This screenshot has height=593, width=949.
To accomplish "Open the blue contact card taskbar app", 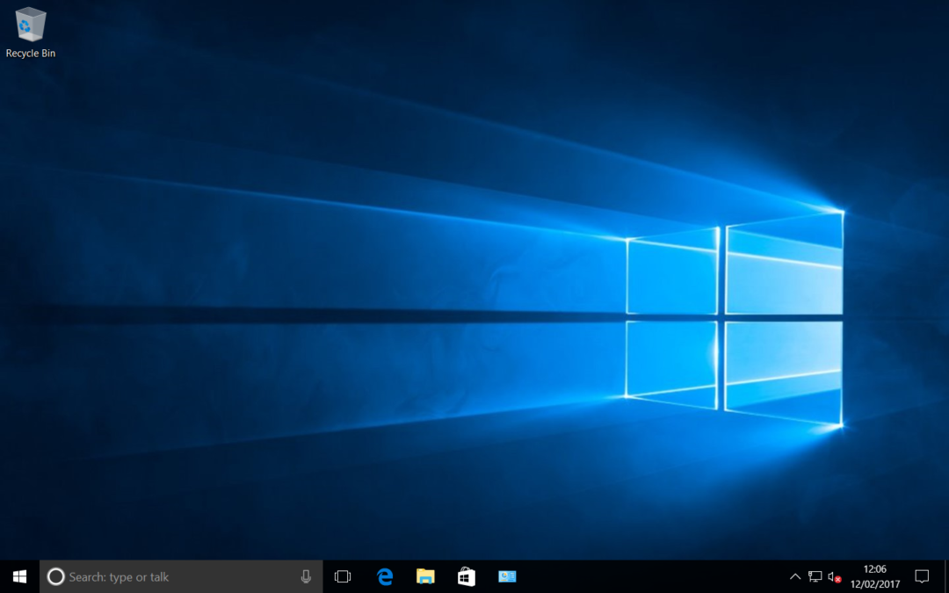I will pyautogui.click(x=507, y=576).
